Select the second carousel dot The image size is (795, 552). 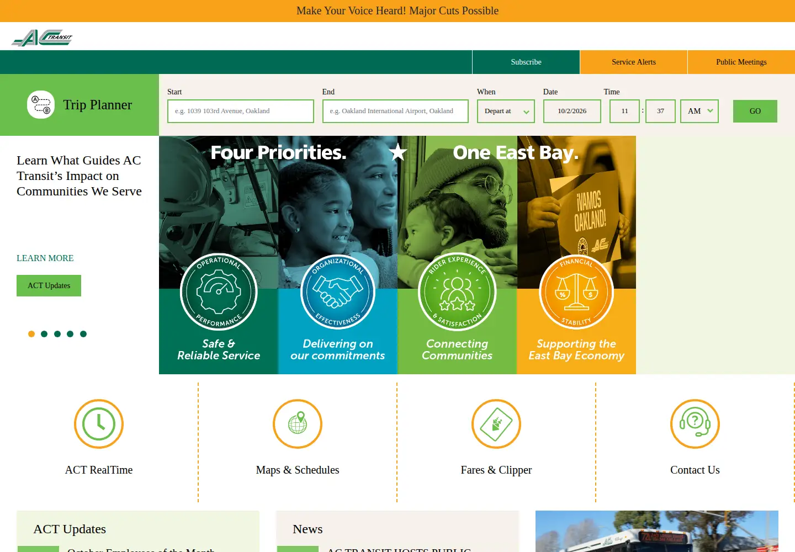(44, 334)
